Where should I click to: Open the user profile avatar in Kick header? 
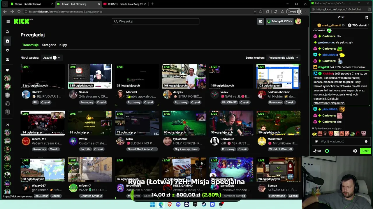(298, 21)
